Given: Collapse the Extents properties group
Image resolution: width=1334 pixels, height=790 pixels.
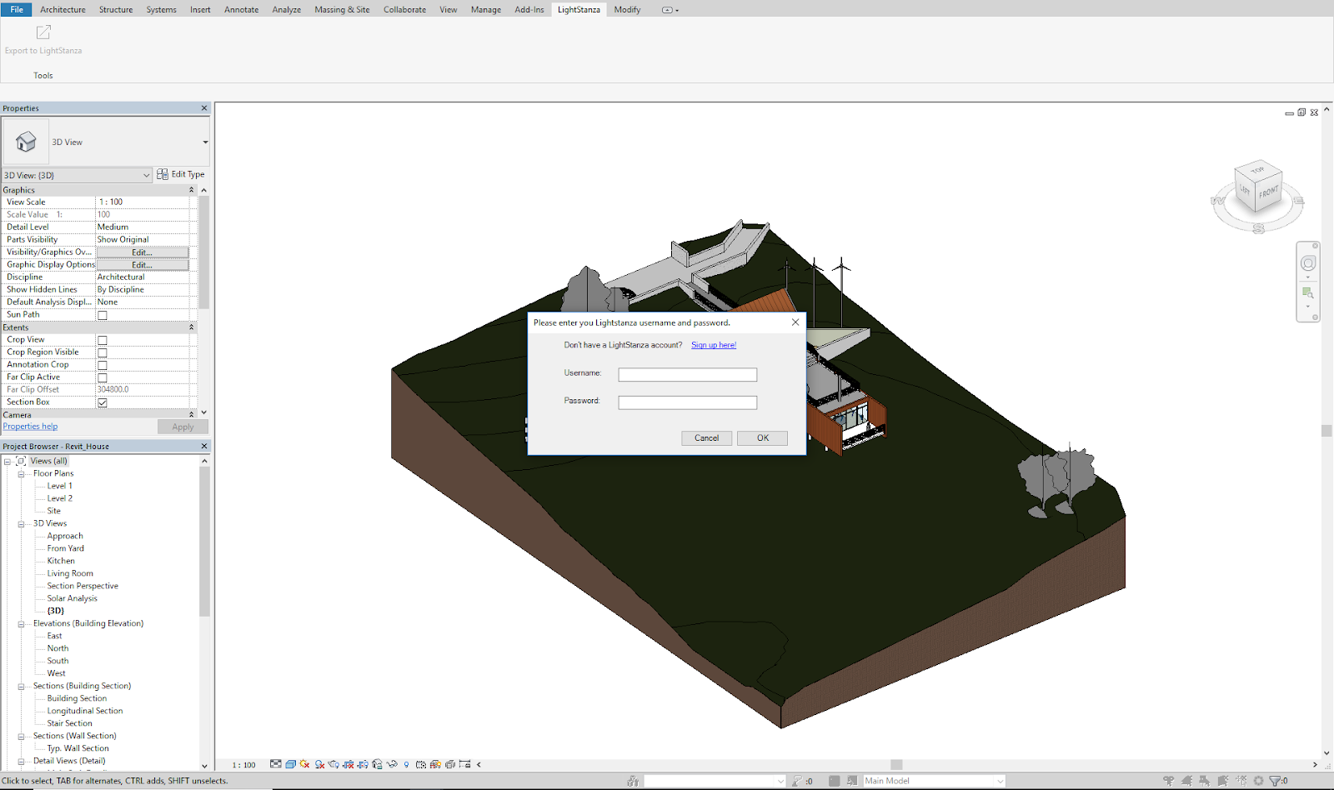Looking at the screenshot, I should (x=191, y=327).
